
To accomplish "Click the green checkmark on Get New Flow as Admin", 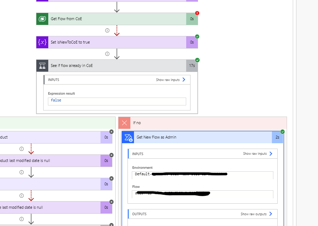I will pyautogui.click(x=282, y=131).
